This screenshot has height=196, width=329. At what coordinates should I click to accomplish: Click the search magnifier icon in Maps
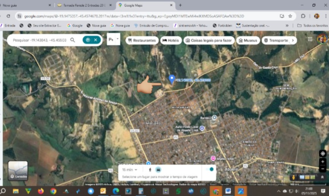click(x=72, y=40)
